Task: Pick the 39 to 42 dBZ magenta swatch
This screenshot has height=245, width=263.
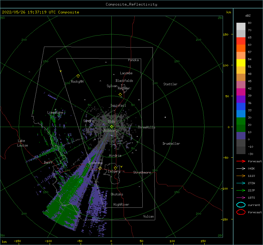Action: 241,92
